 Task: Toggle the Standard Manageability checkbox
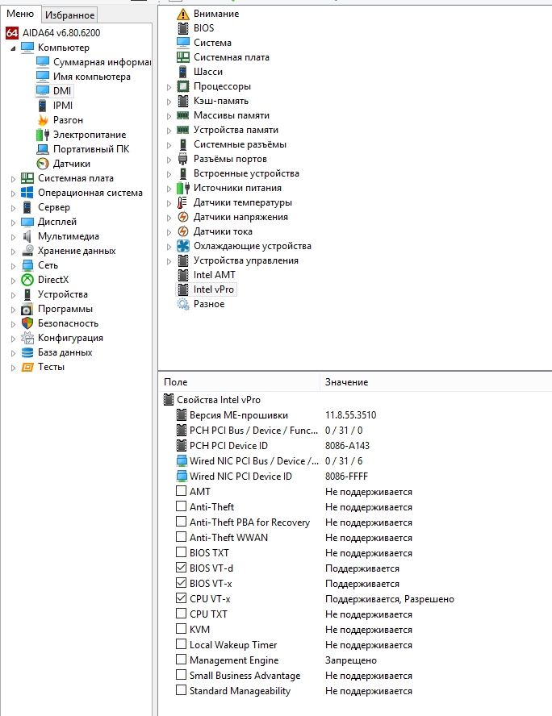(181, 690)
